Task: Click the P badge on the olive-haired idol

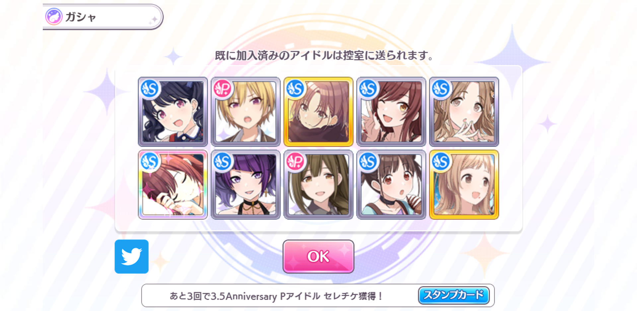Action: pos(295,162)
